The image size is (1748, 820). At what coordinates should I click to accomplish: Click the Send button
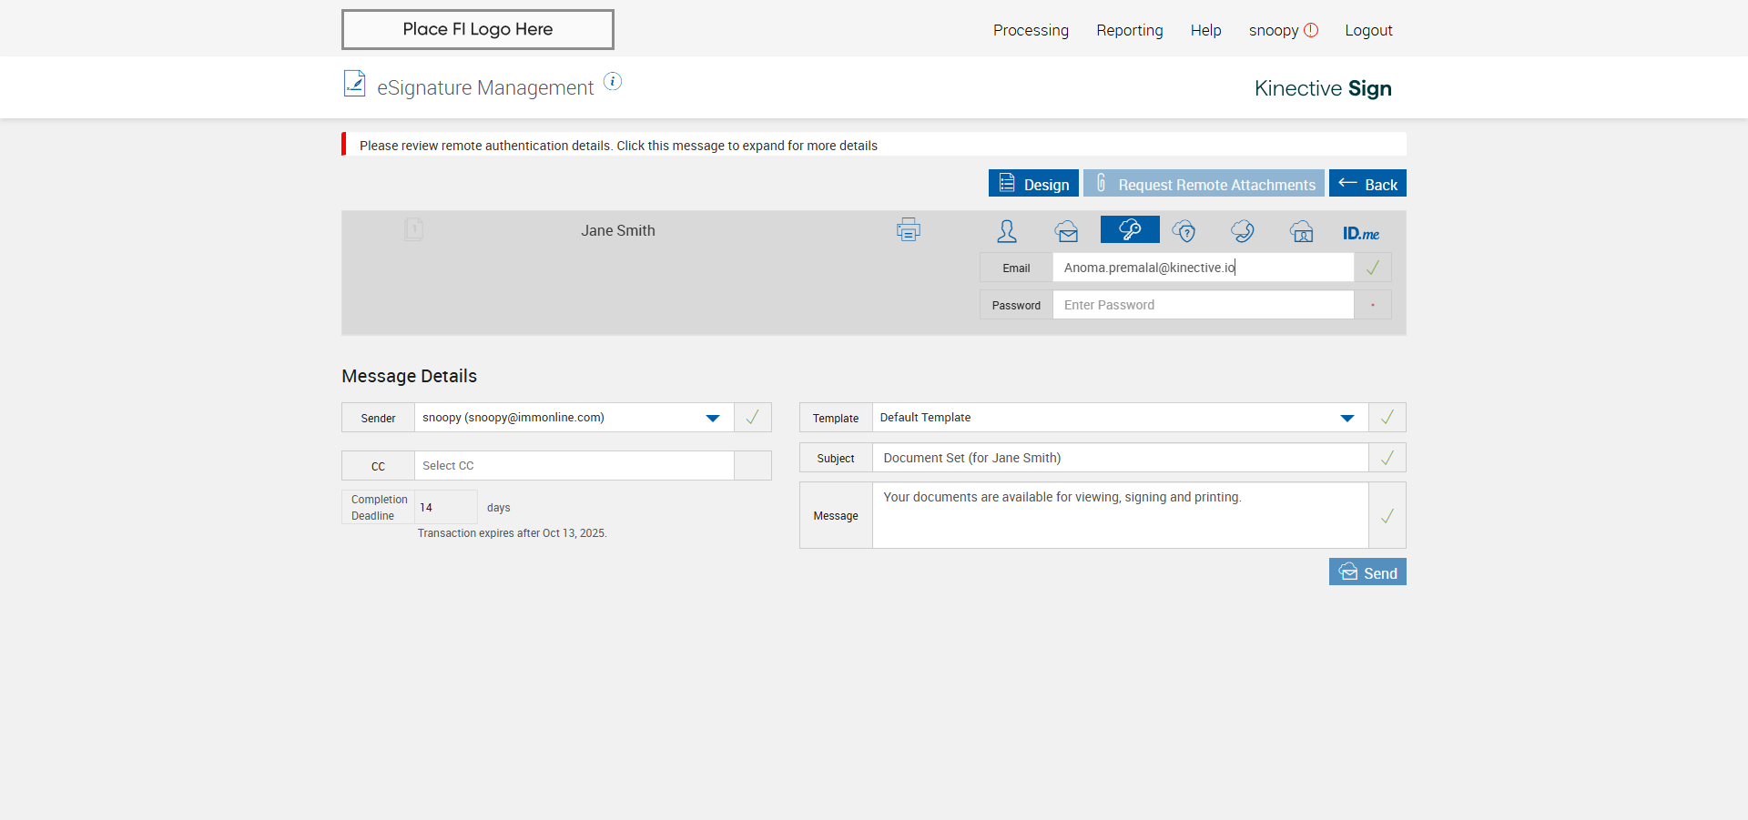pyautogui.click(x=1367, y=572)
